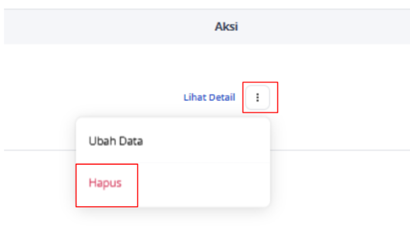Viewport: 410px width, 231px height.
Task: Click the blue Lihat Detail text
Action: tap(209, 97)
